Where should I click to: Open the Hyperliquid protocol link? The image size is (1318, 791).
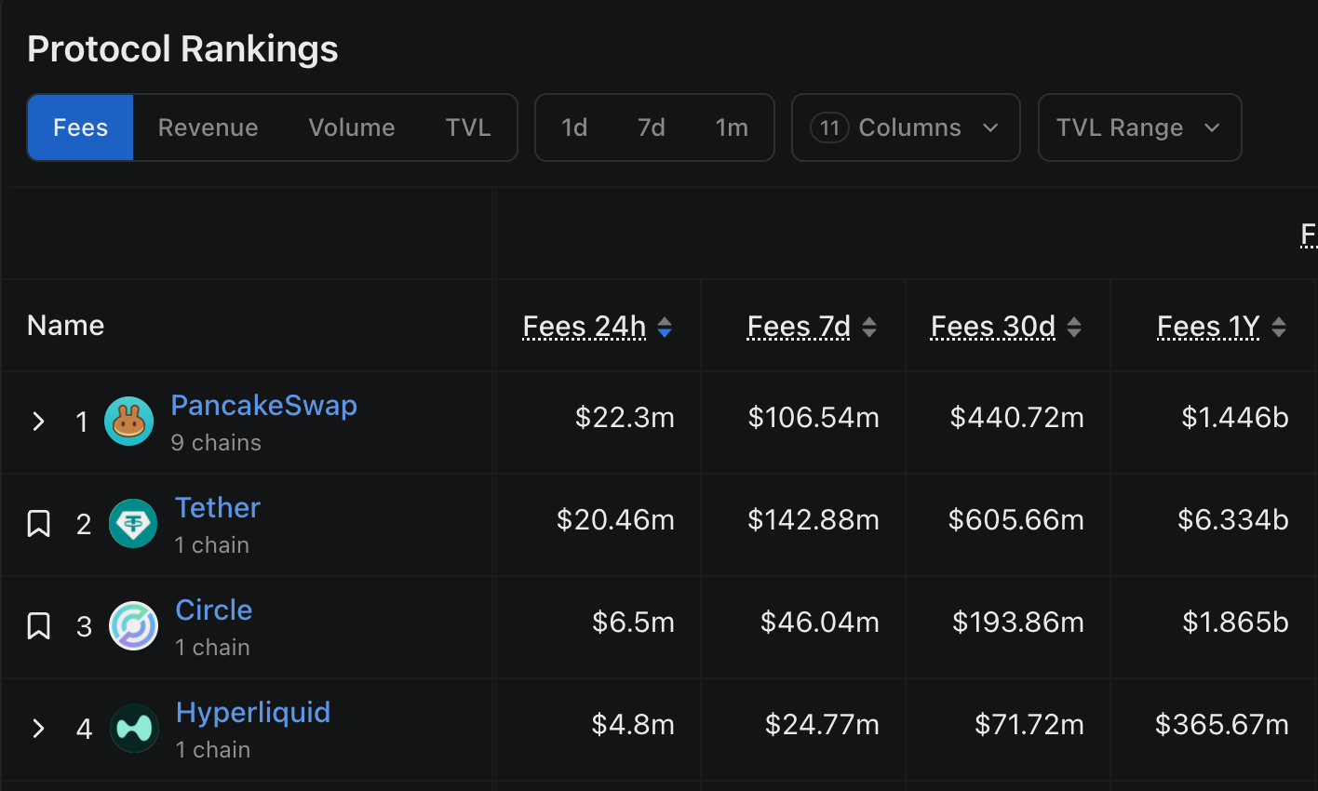click(253, 713)
